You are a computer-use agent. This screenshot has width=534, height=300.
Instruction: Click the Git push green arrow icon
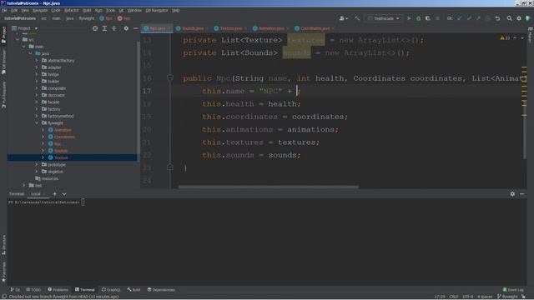pos(478,18)
